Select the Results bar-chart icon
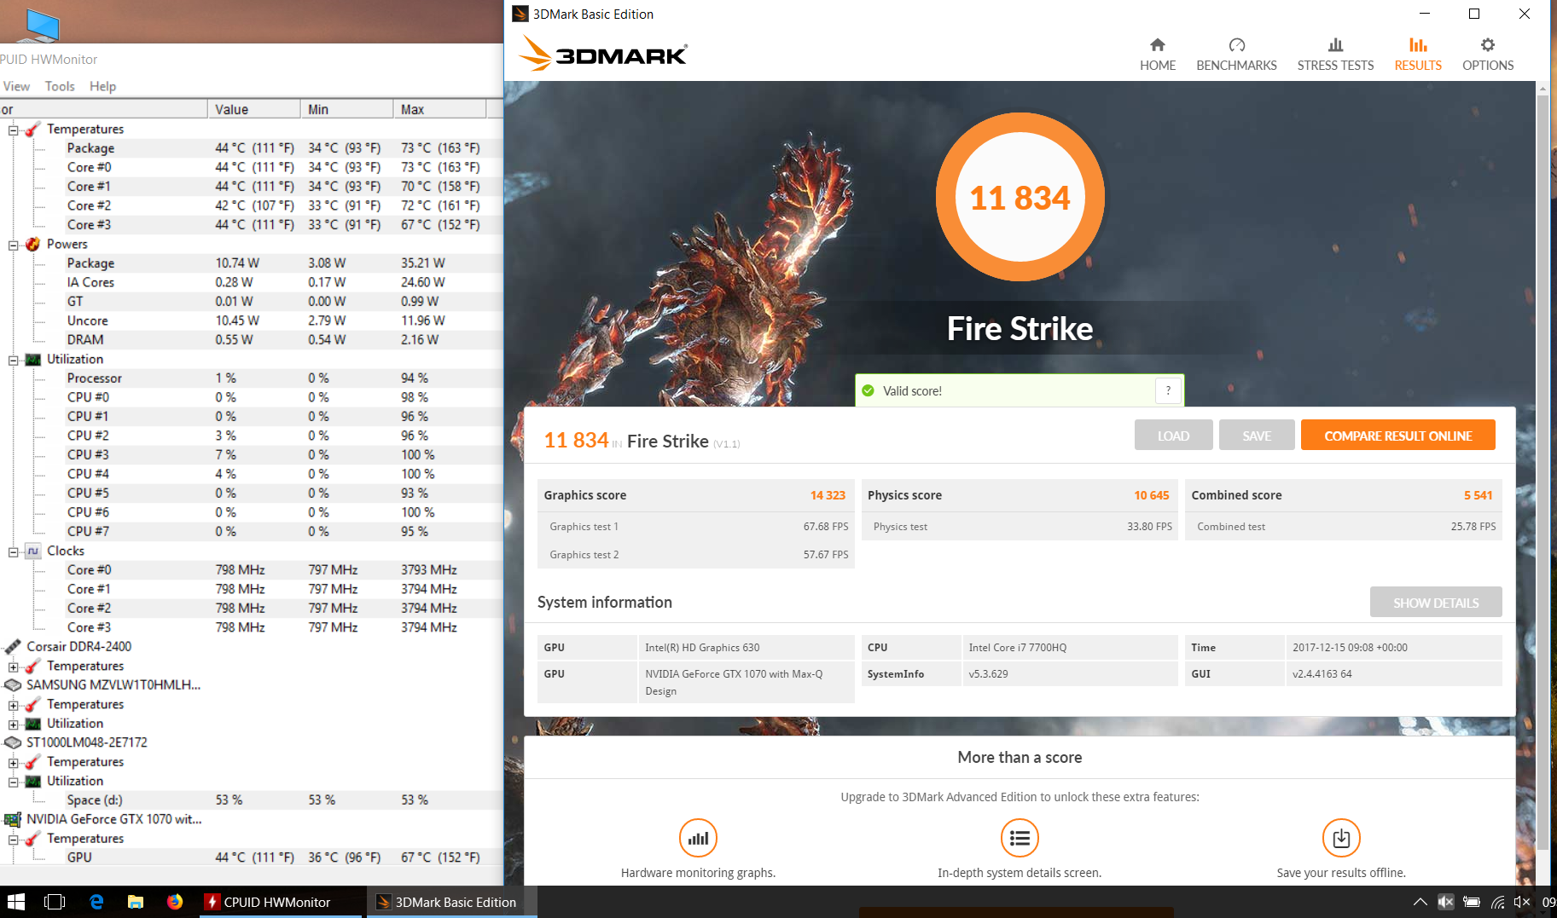Screen dimensions: 1557x918 pos(1418,45)
